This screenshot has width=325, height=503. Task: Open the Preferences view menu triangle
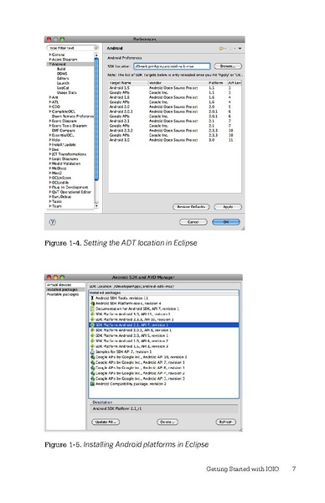(x=240, y=49)
